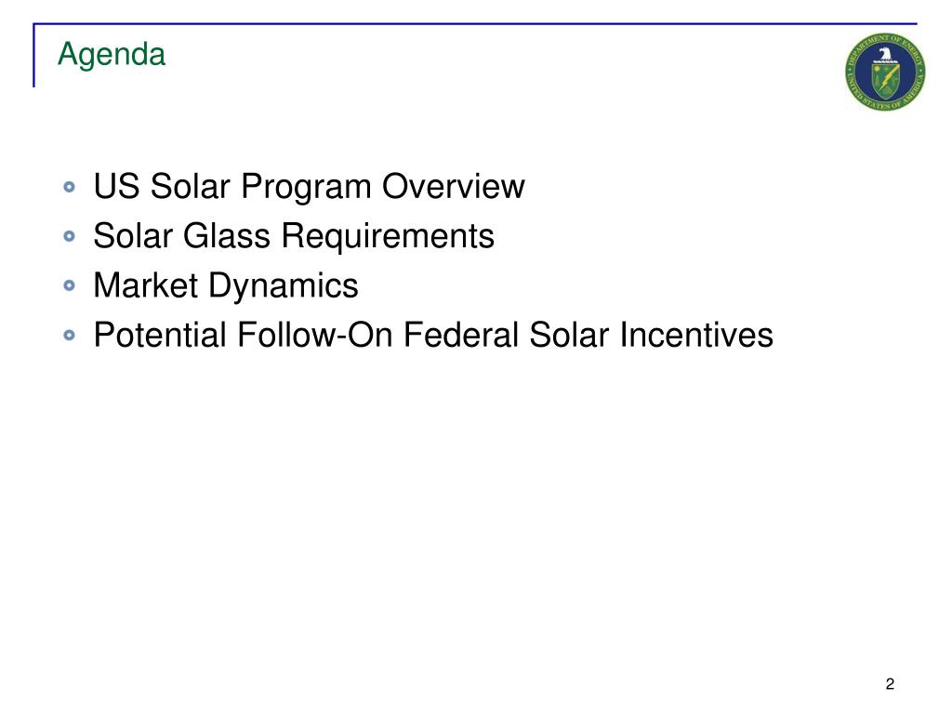Screen dimensions: 952x714
Task: Click the bullet before Solar Glass Requirements
Action: pos(69,235)
